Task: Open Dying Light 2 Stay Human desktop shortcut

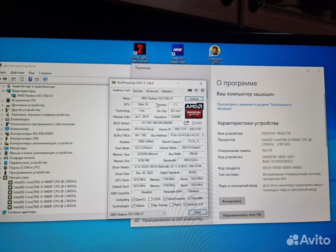Action: (140, 53)
